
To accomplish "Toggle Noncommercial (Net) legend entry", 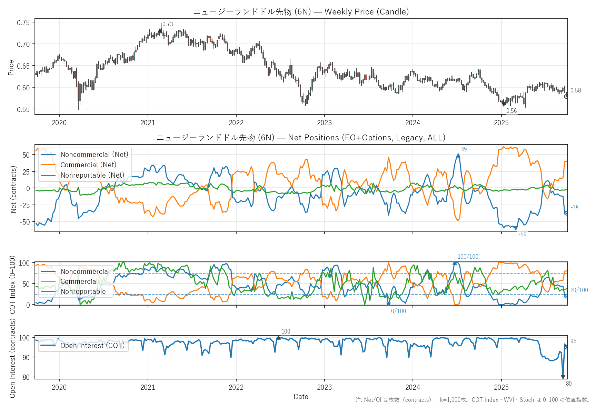I will tap(94, 155).
